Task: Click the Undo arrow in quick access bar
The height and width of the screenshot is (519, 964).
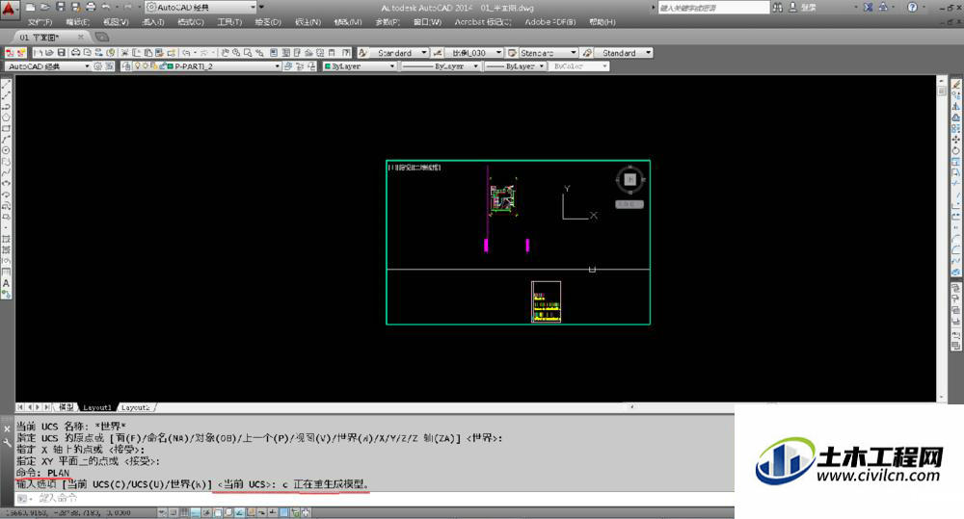Action: click(x=106, y=8)
